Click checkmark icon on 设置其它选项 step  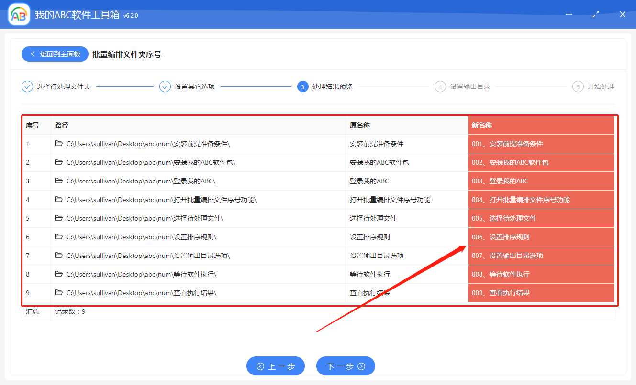pyautogui.click(x=165, y=86)
